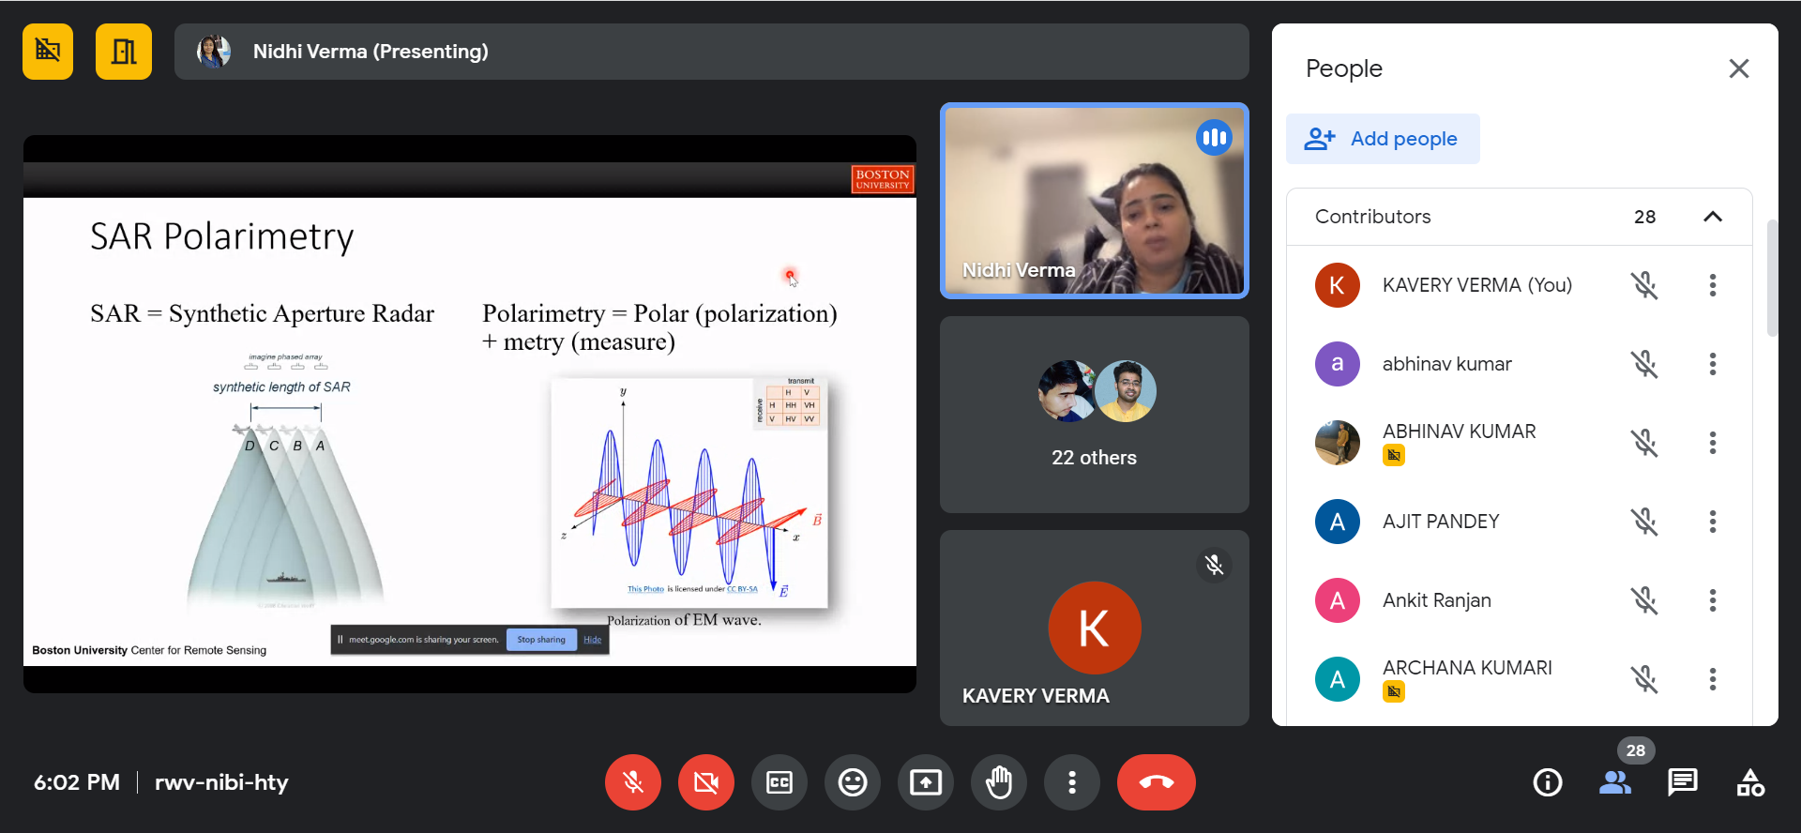Click Stop sharing in the presented slide
1801x833 pixels.
(x=541, y=640)
